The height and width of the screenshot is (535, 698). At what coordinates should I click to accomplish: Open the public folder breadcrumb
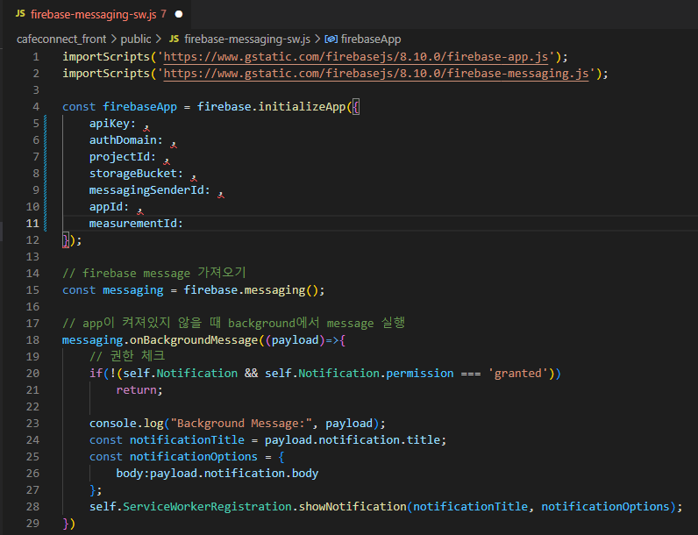pyautogui.click(x=136, y=39)
